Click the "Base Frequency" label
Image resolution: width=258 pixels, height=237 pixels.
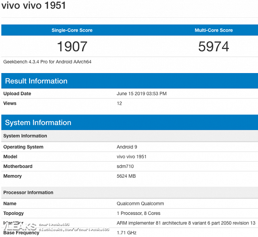pos(21,233)
